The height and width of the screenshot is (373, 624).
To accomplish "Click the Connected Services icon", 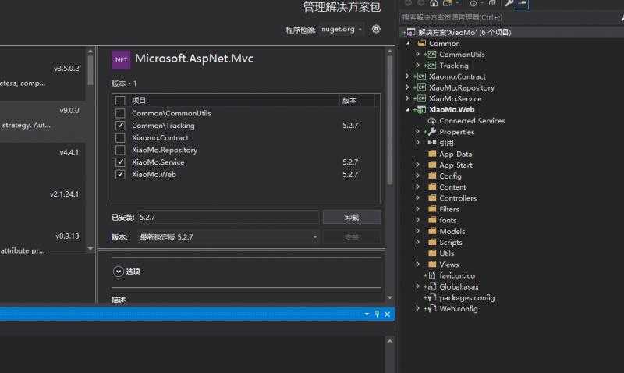I will 432,121.
